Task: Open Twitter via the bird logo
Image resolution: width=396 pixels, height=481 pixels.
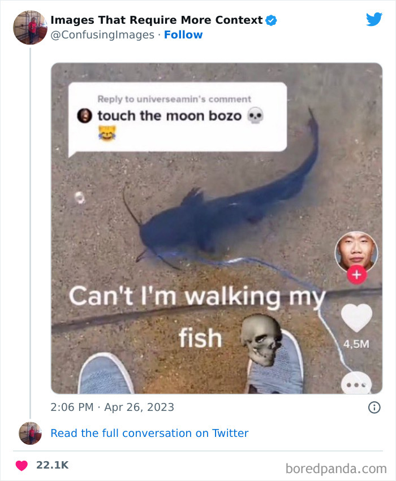Action: pos(375,19)
